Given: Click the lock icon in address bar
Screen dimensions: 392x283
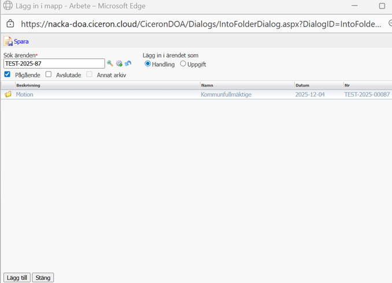Looking at the screenshot, I should 10,24.
